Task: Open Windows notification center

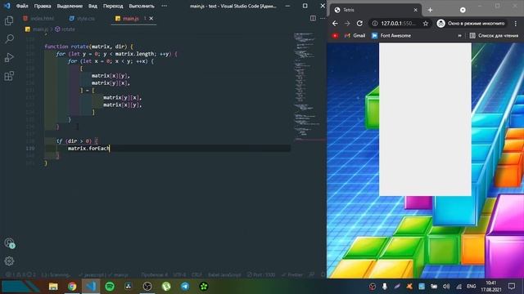Action: point(512,287)
